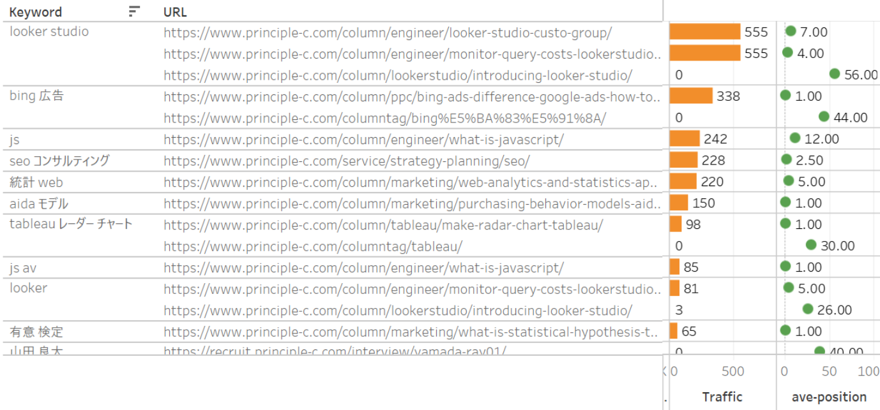Click the strategy-planning/seo service URL
This screenshot has height=410, width=880.
[346, 161]
